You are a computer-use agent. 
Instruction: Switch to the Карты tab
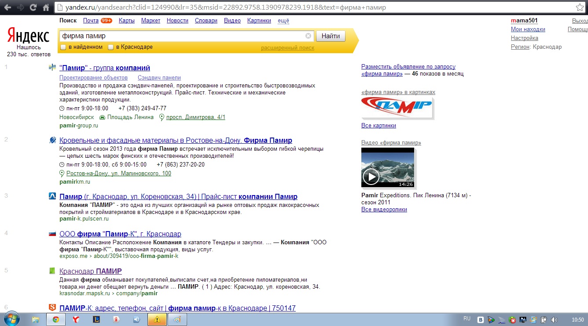tap(127, 21)
